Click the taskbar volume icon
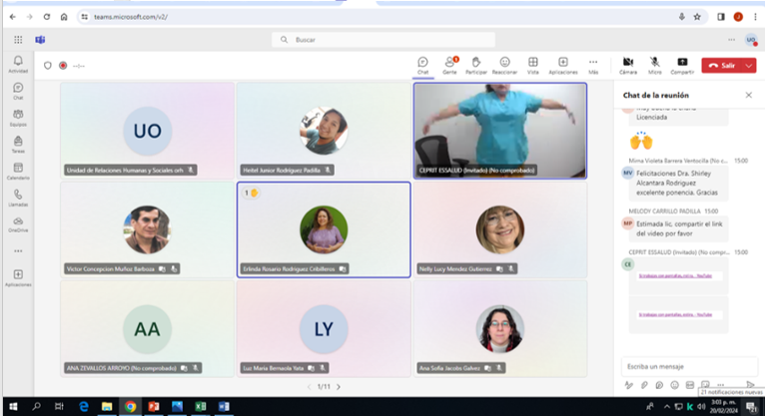 tap(701, 406)
